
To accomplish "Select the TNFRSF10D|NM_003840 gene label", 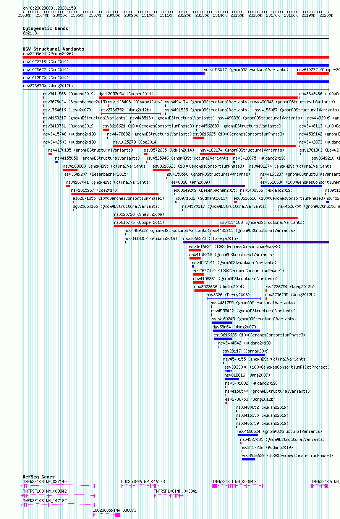I will click(x=234, y=481).
